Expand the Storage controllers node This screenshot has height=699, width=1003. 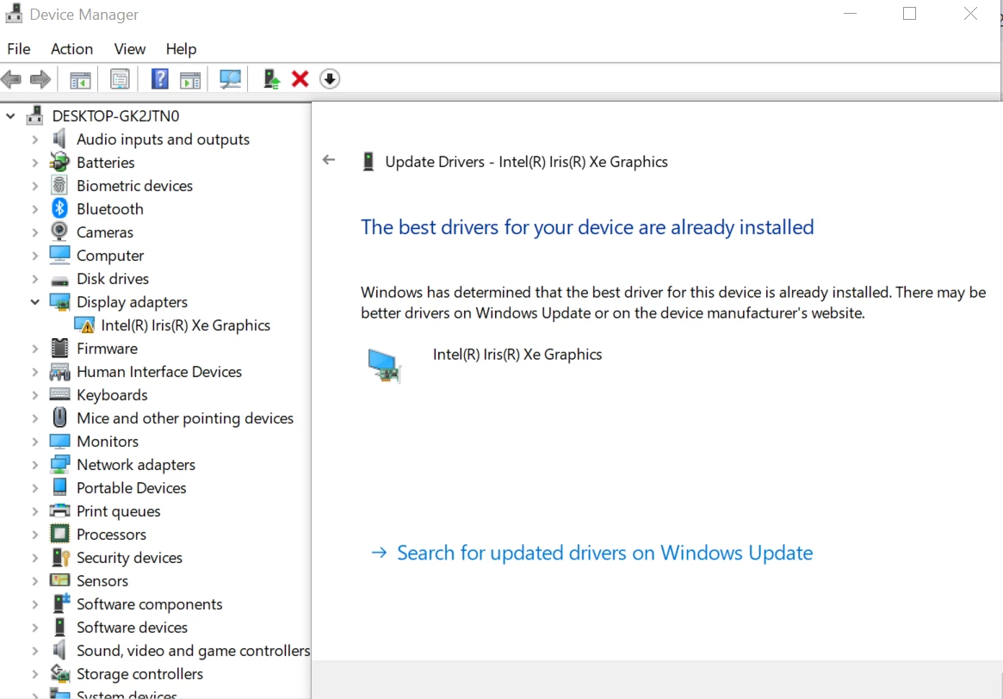(35, 674)
